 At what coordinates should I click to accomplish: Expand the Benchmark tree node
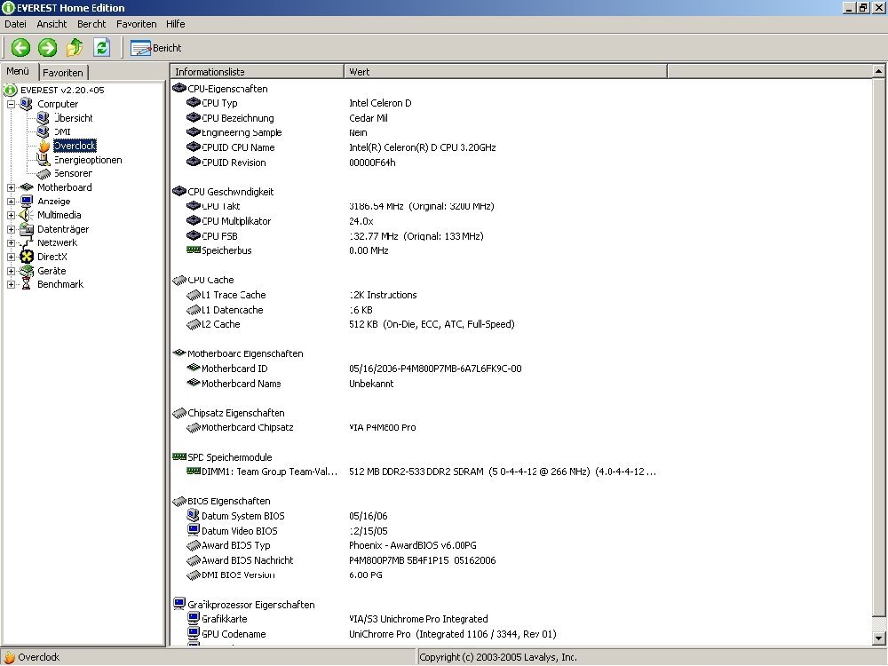click(12, 284)
